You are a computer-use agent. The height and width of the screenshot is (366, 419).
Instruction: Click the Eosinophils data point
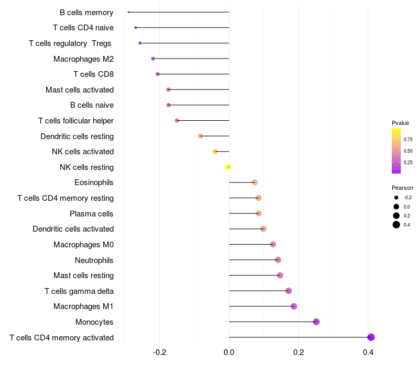click(x=255, y=182)
